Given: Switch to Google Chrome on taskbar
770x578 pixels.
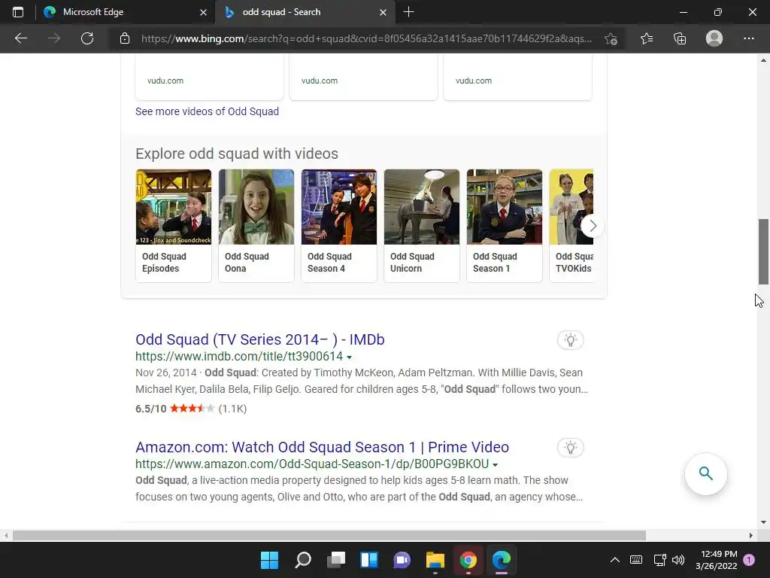Looking at the screenshot, I should tap(468, 560).
